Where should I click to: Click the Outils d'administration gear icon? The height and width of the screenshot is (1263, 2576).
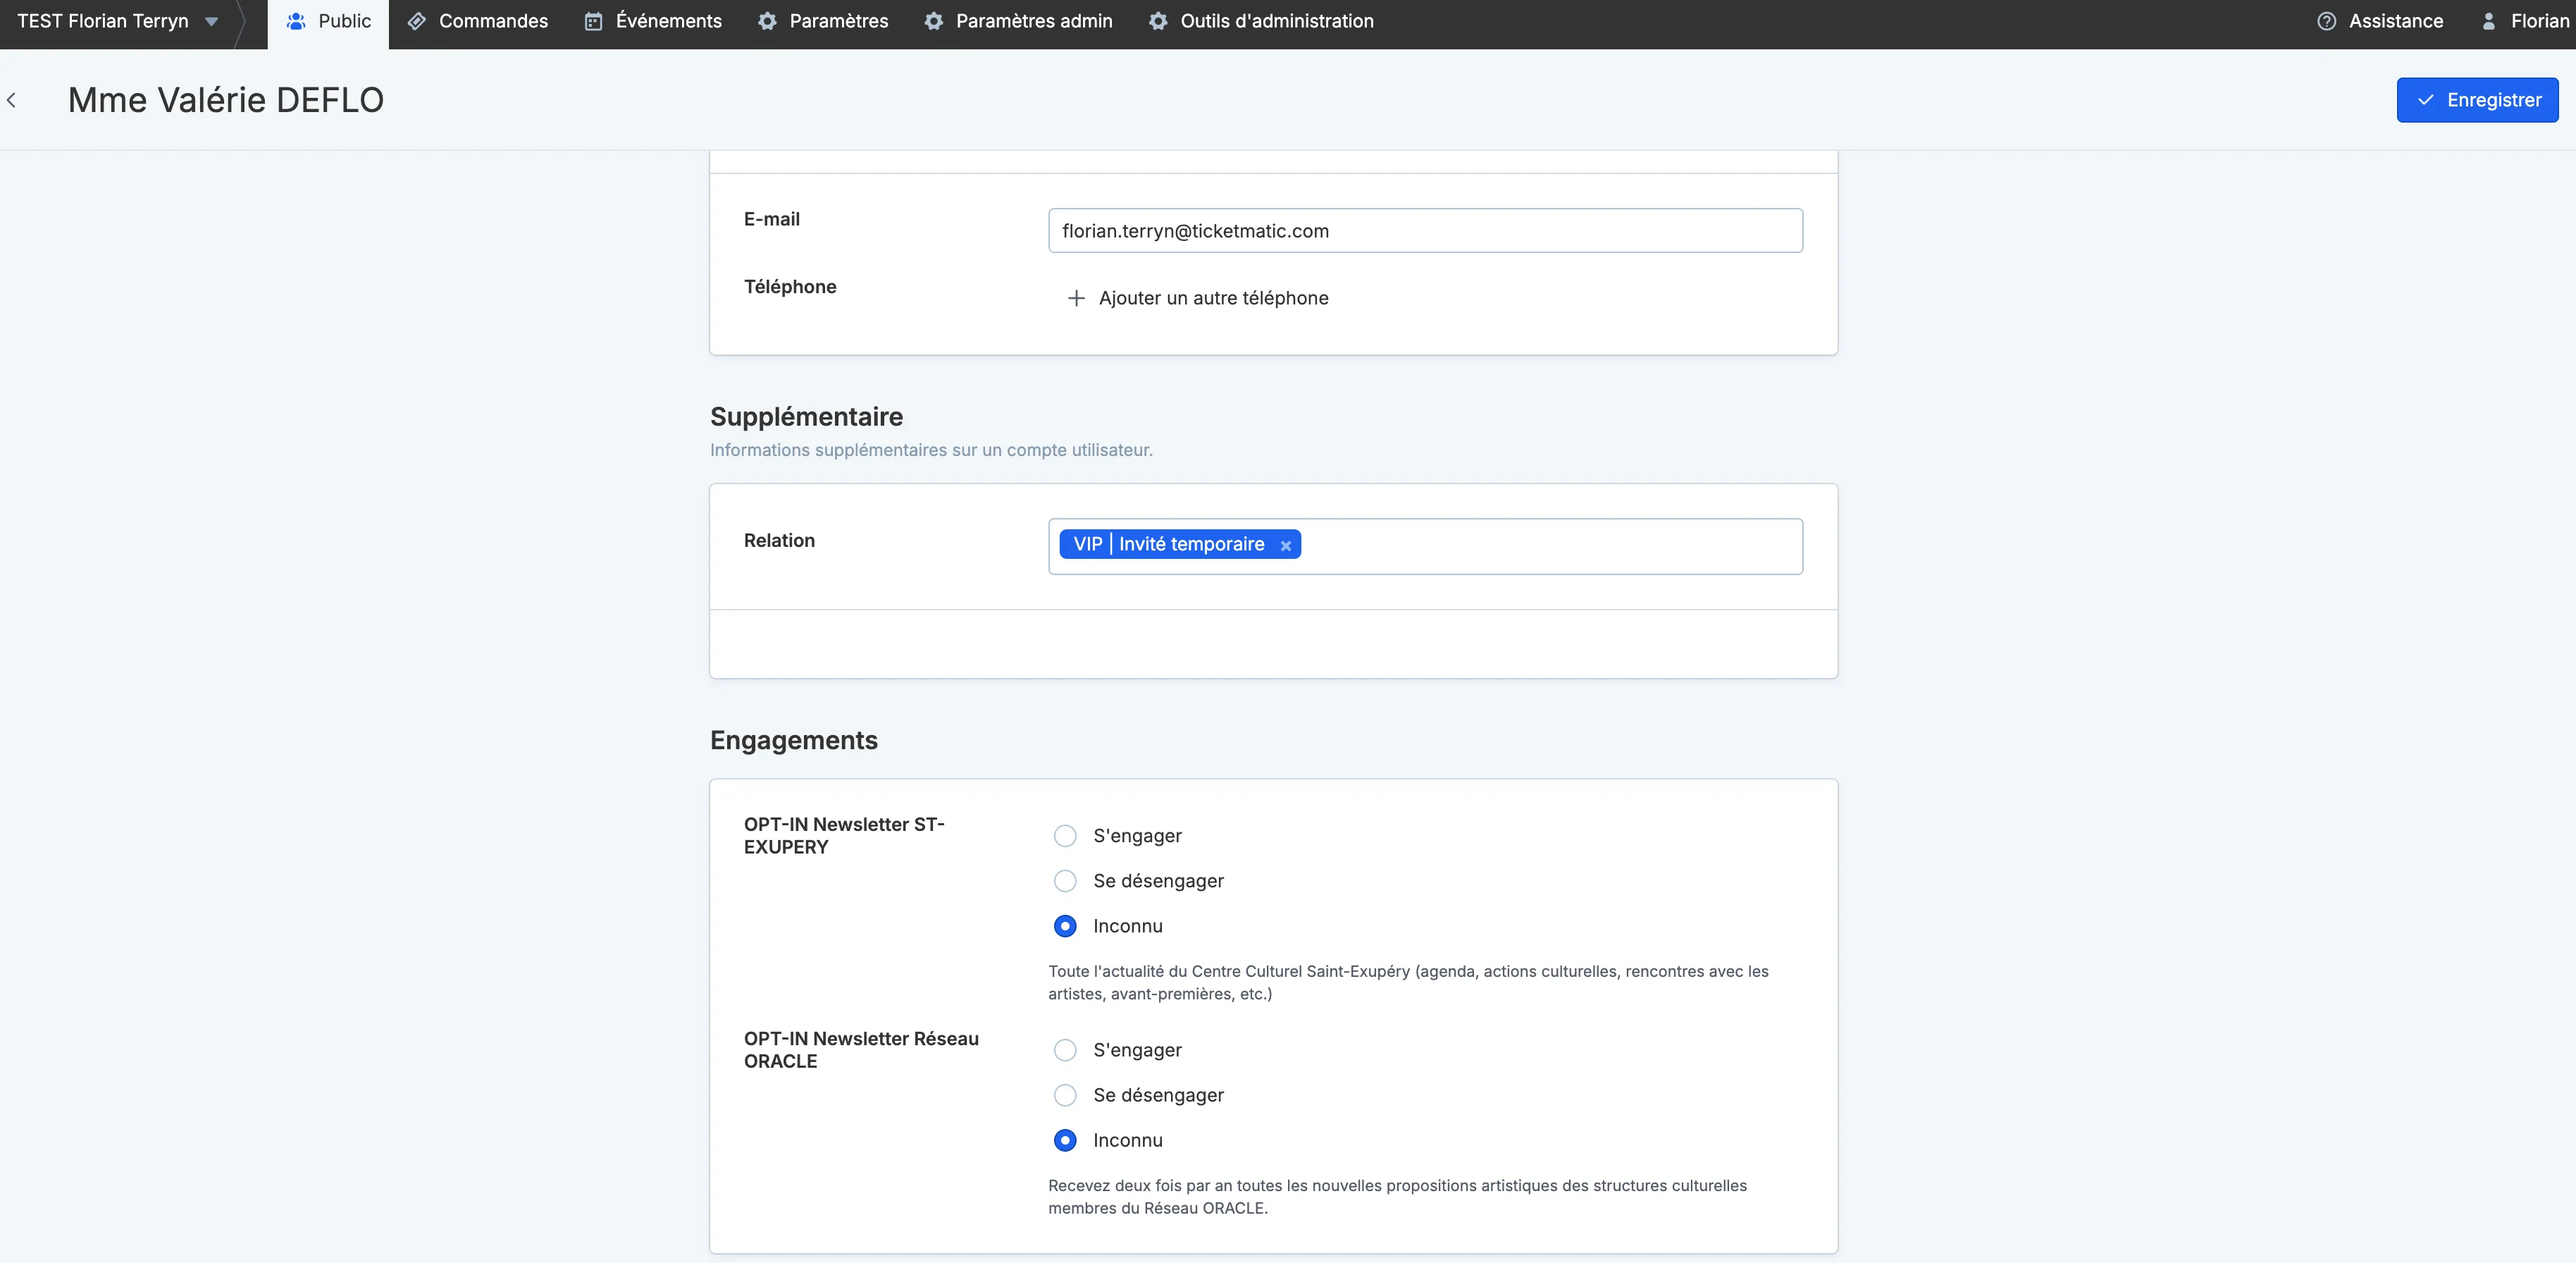[x=1158, y=21]
